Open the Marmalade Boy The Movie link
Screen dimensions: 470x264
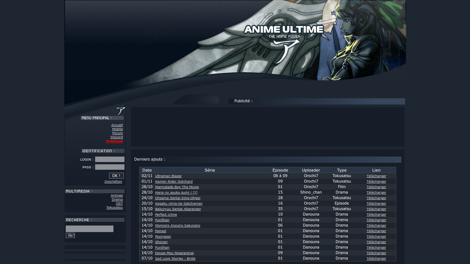click(x=177, y=187)
